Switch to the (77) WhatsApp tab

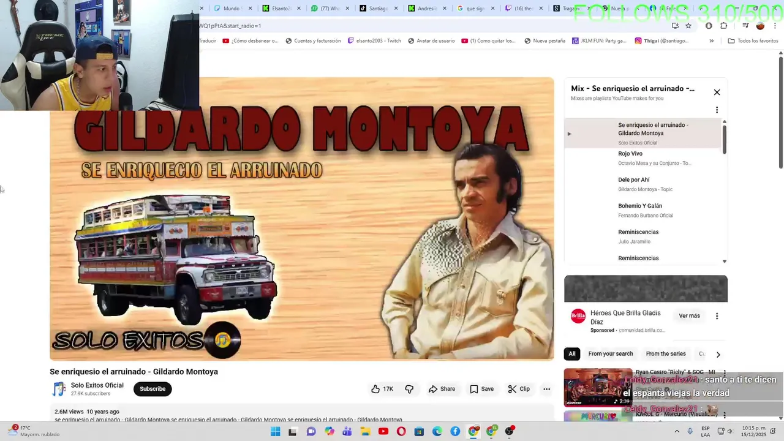coord(330,9)
